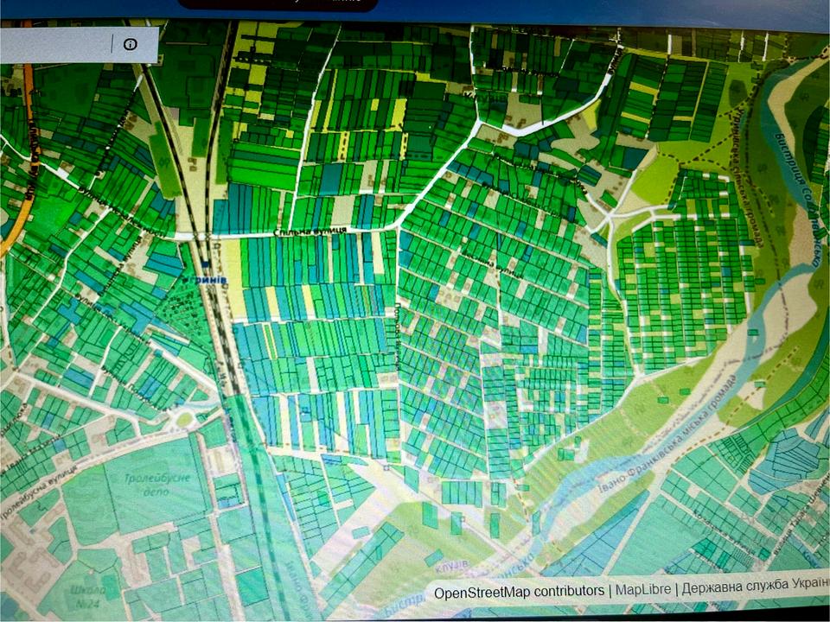Click the info icon in the search panel
The height and width of the screenshot is (622, 830).
point(130,44)
